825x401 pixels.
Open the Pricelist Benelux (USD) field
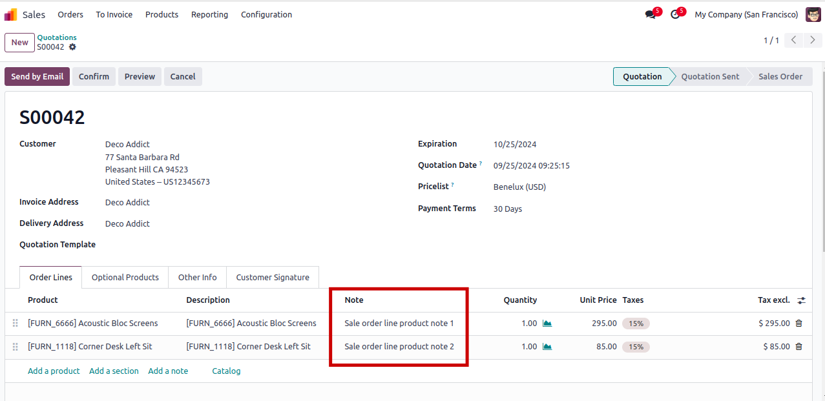[x=519, y=187]
